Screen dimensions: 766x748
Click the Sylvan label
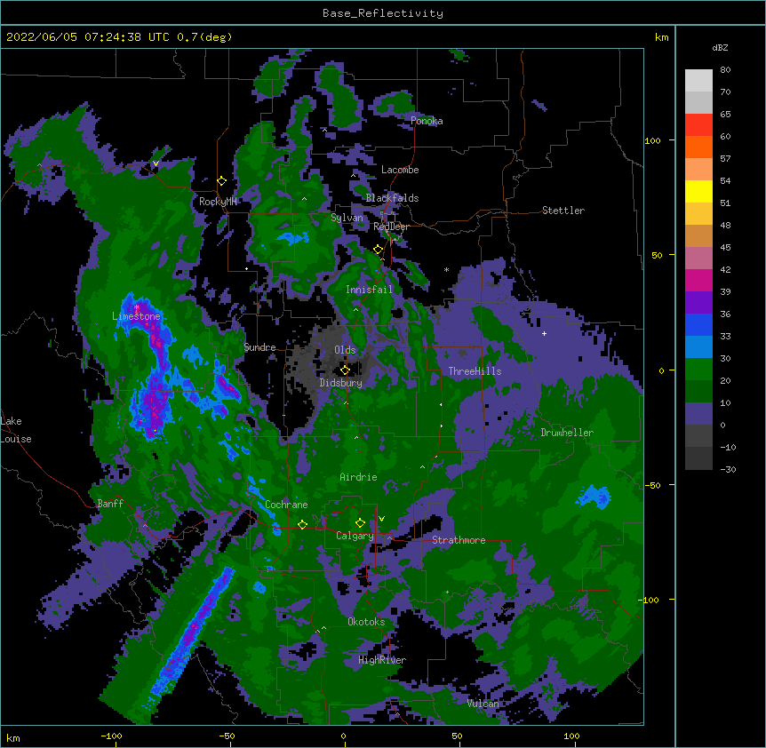tap(347, 218)
